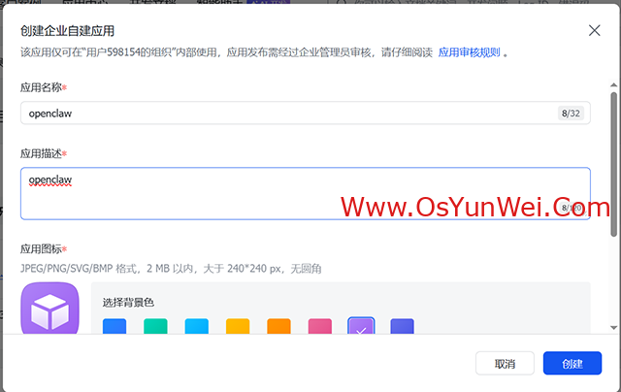Screen dimensions: 621x392
Task: Select the pink background color swatch
Action: 320,327
